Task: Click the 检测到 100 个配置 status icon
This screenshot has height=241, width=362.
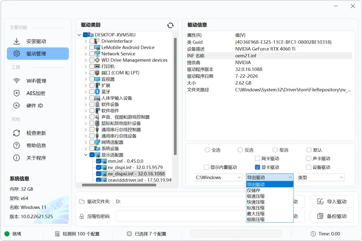Action: 57,234
